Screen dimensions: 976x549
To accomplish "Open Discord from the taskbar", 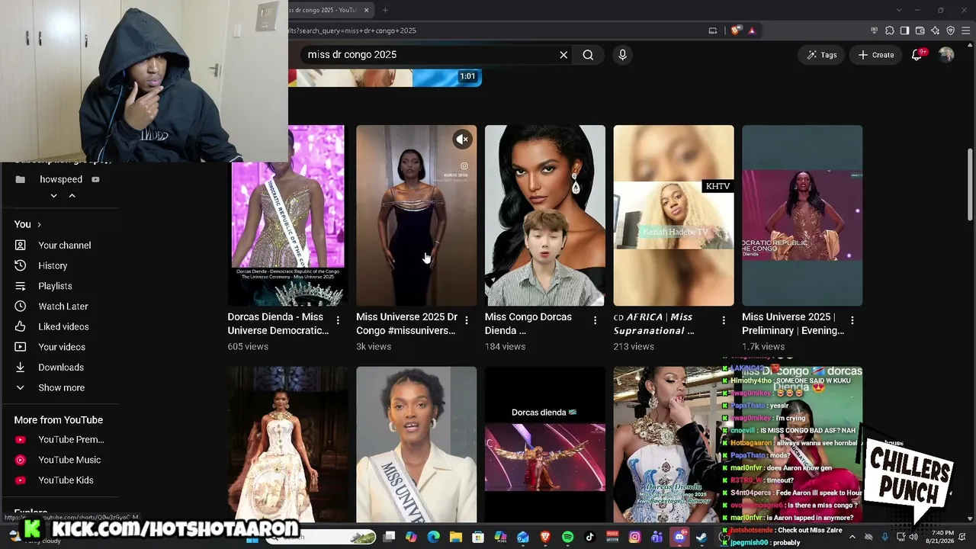I will click(679, 538).
